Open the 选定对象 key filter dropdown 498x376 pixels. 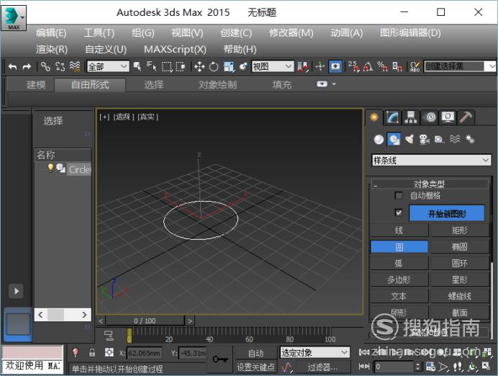[314, 352]
